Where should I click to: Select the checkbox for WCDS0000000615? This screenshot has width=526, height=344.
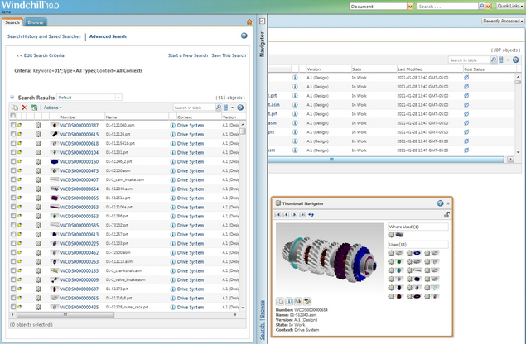(x=14, y=134)
